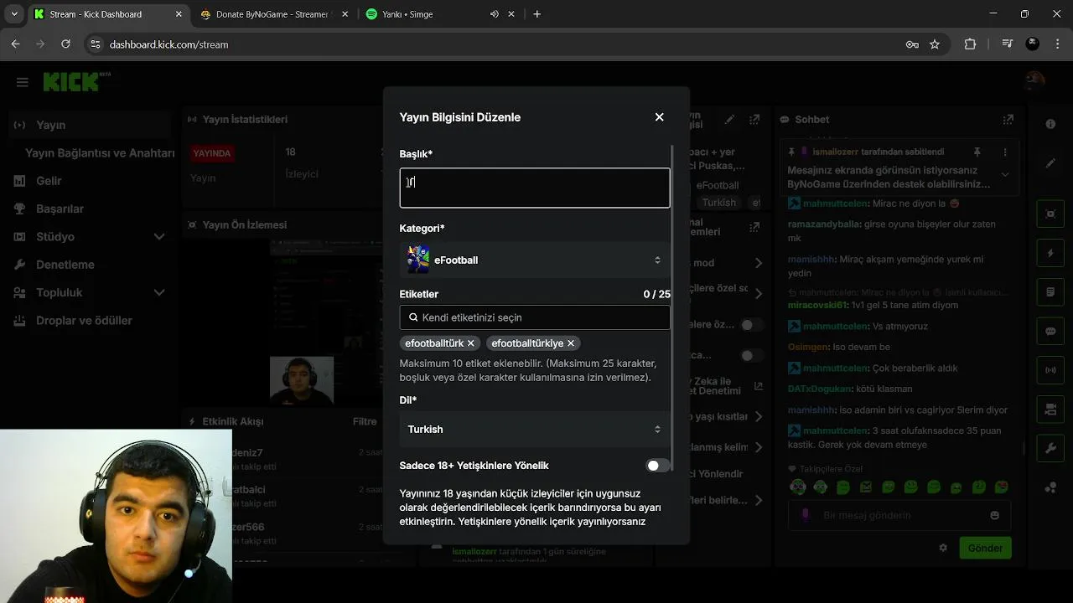
Task: Open the chat bubble icon in right rail
Action: pyautogui.click(x=1050, y=331)
